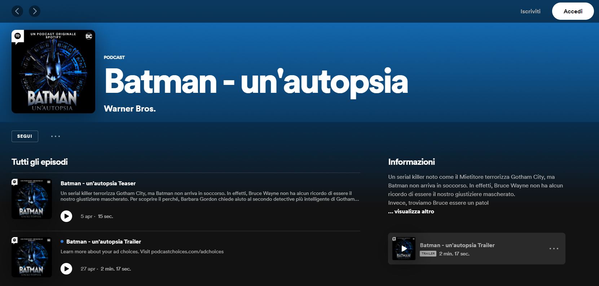Screen dimensions: 599x286
Task: Go back with the left arrow
Action: tap(17, 11)
